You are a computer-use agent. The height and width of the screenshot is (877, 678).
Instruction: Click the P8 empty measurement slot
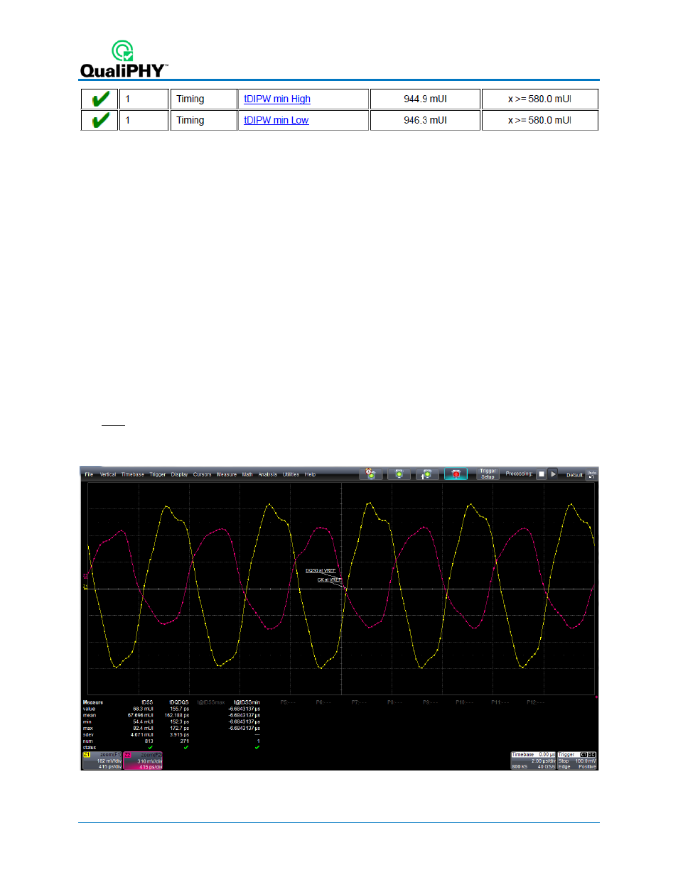point(394,702)
